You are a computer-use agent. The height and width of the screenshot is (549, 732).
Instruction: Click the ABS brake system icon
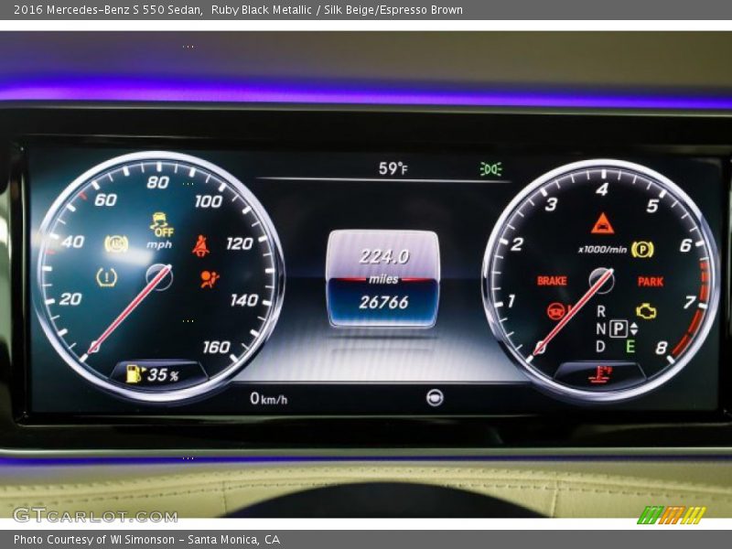tap(114, 242)
